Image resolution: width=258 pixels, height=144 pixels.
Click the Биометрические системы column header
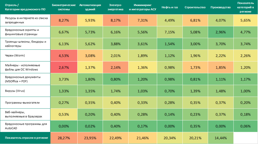[x=64, y=7]
